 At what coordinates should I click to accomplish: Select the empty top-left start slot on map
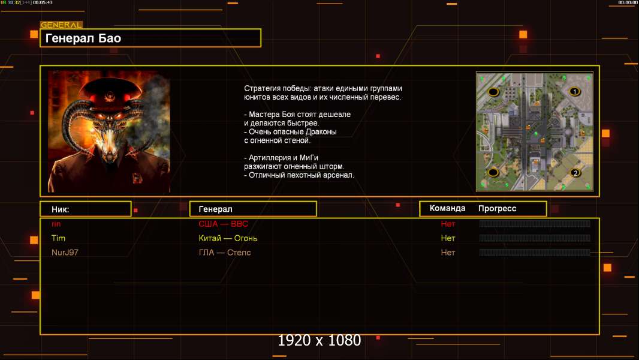[493, 92]
